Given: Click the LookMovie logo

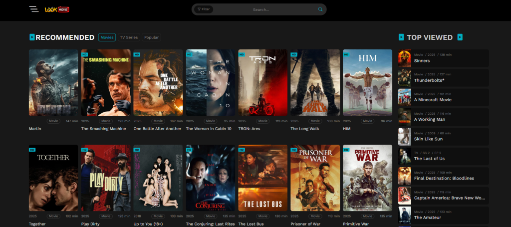Looking at the screenshot, I should (x=57, y=9).
